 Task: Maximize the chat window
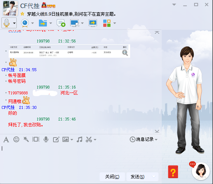[196, 5]
